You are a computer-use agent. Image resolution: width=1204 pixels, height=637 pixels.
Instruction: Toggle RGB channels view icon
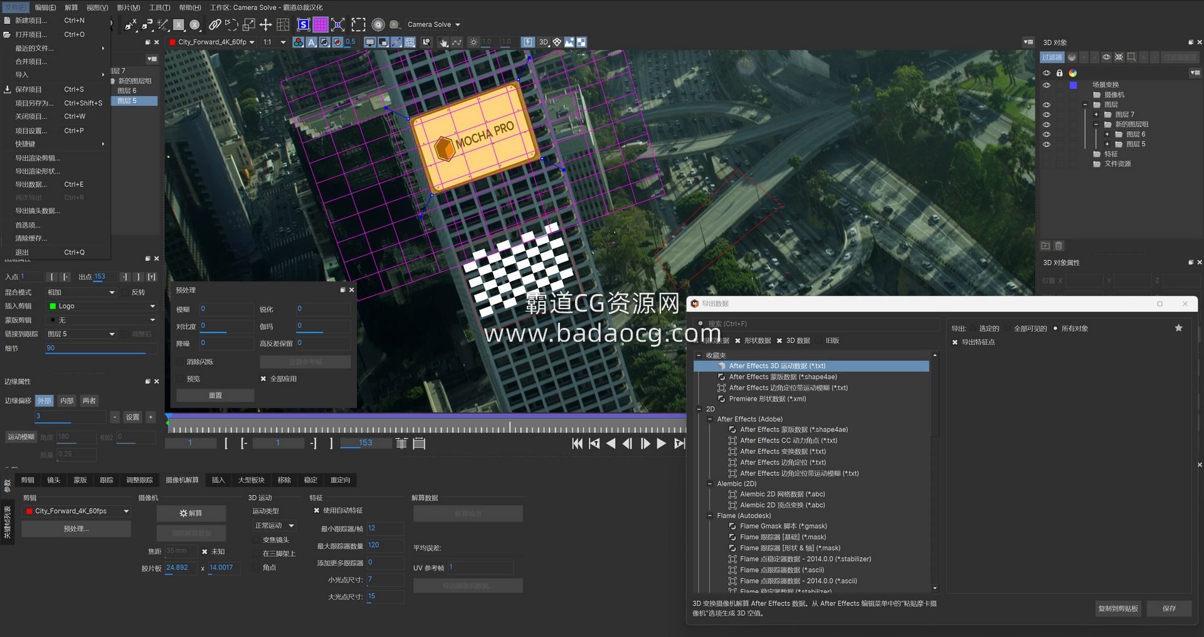pos(298,42)
